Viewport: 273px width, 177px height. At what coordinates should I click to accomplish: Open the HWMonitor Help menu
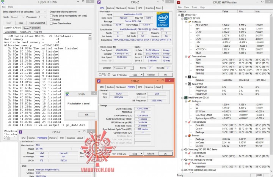pos(202,7)
